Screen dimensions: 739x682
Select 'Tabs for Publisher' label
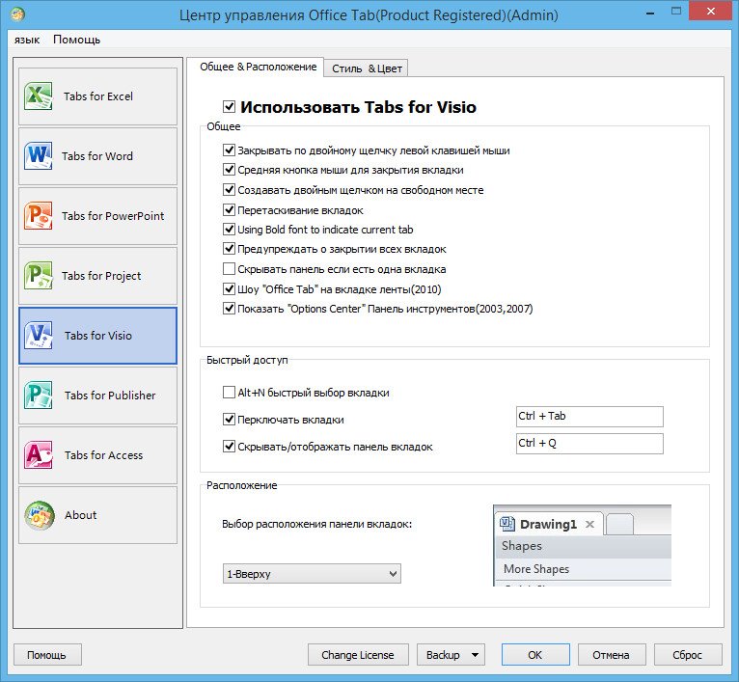click(x=110, y=396)
